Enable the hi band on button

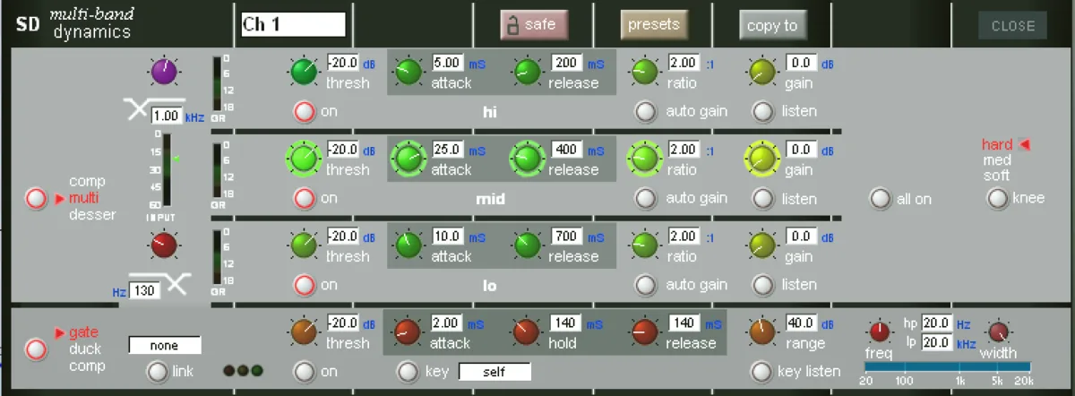click(305, 112)
